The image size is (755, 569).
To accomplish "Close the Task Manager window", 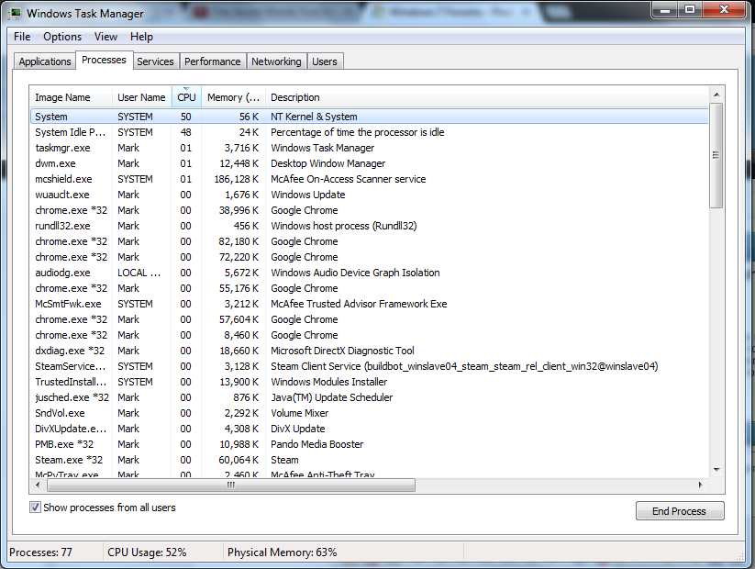I will 724,9.
